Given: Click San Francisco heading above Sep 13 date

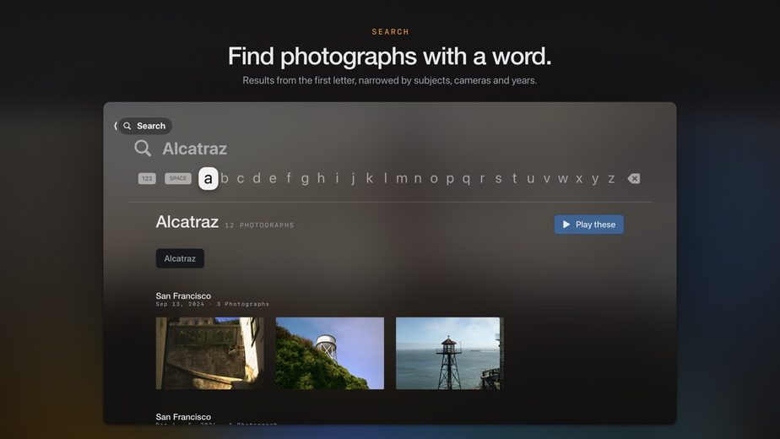Looking at the screenshot, I should click(x=183, y=295).
